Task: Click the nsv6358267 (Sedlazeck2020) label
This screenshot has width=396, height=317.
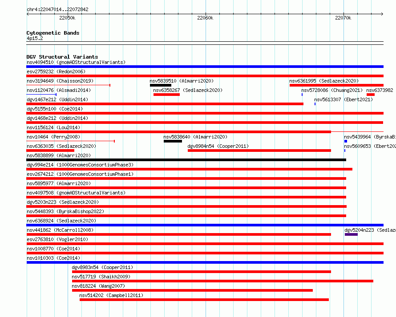Action: (188, 90)
